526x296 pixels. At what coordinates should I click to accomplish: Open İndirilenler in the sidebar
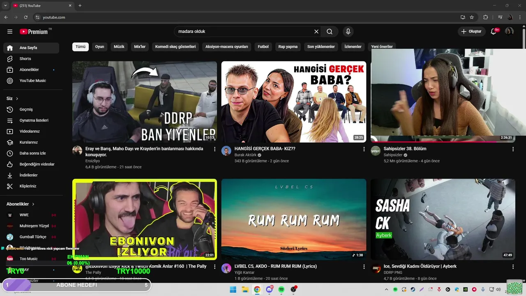(x=31, y=175)
